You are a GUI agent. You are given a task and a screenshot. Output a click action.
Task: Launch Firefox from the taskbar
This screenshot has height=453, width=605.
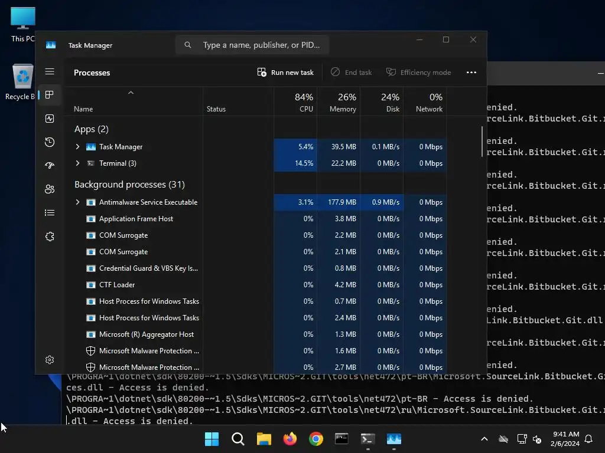[x=290, y=439]
